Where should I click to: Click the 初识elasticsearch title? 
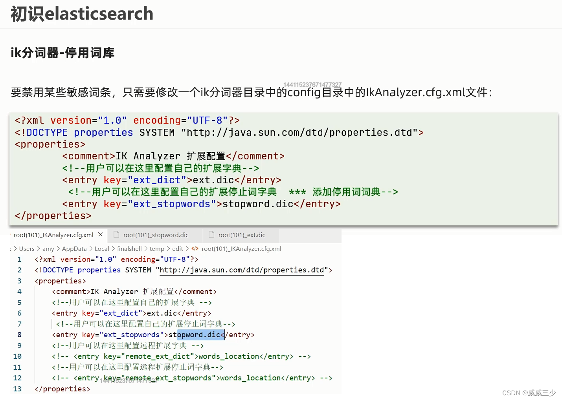pos(82,14)
